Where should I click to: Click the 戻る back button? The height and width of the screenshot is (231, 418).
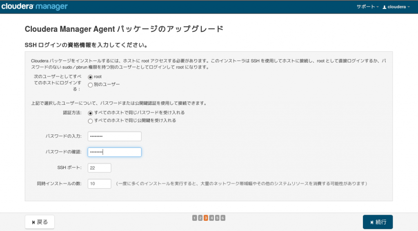click(x=40, y=222)
